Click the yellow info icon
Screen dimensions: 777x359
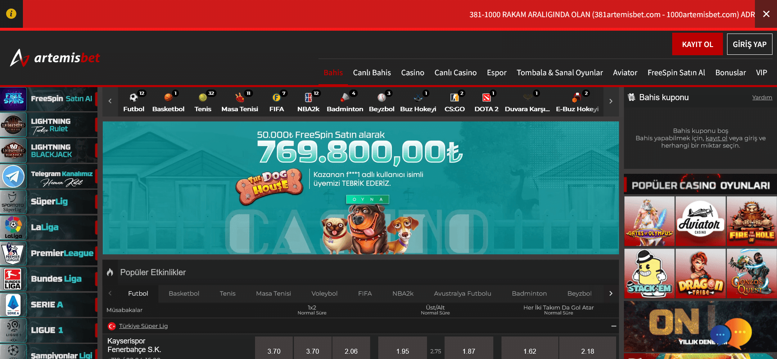coord(11,14)
